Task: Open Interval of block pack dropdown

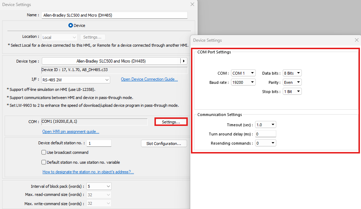Action: (99, 186)
